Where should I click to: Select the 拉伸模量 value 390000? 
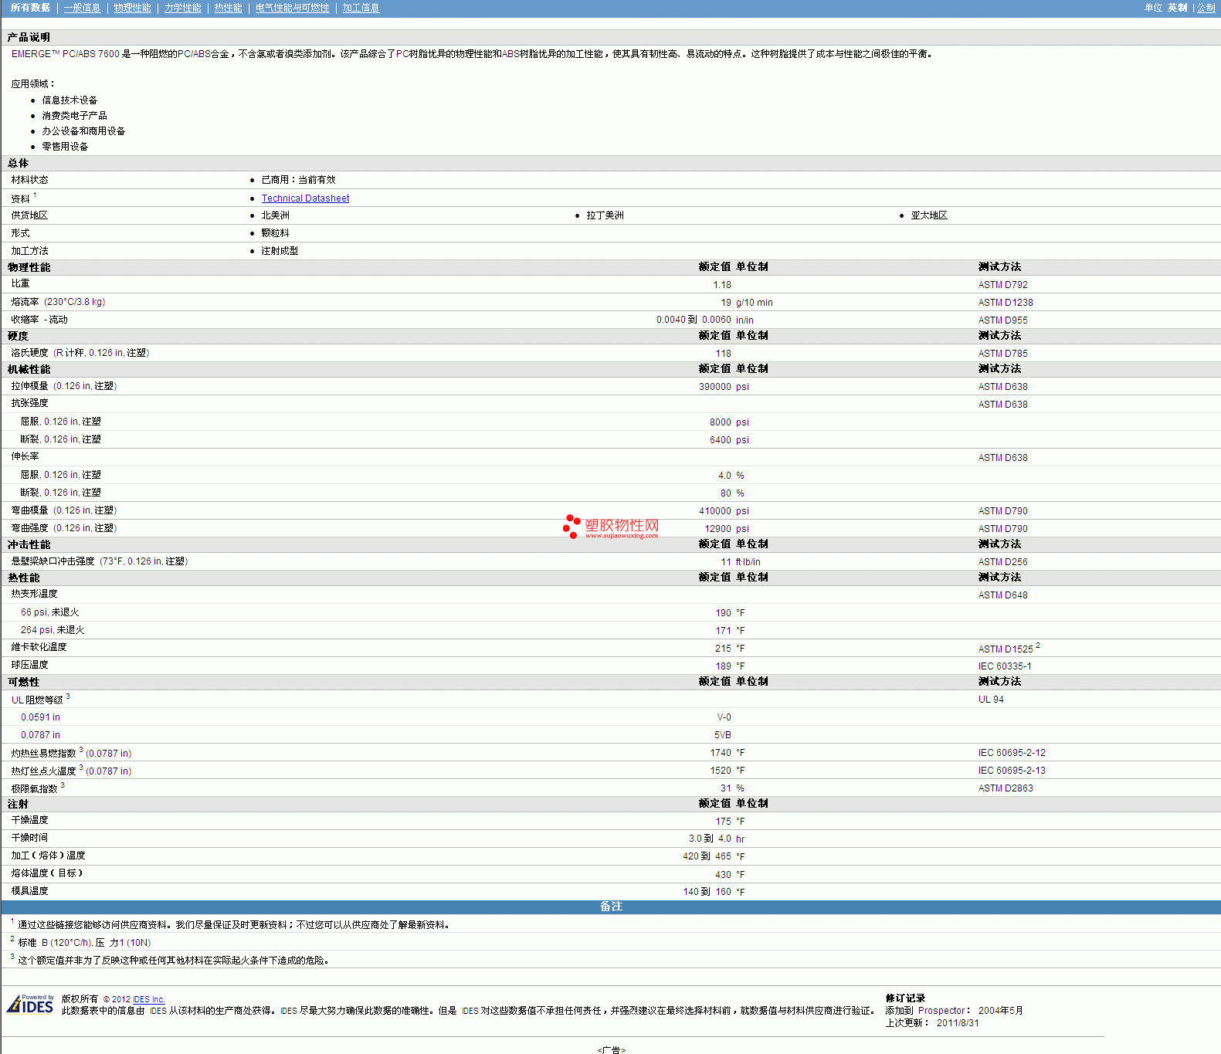[x=714, y=387]
